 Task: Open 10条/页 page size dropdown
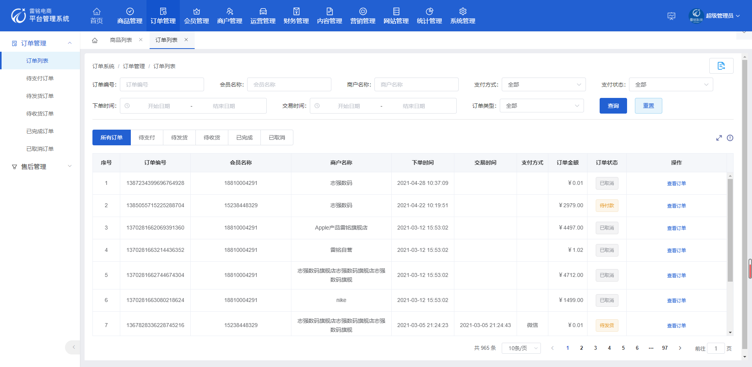coord(521,348)
